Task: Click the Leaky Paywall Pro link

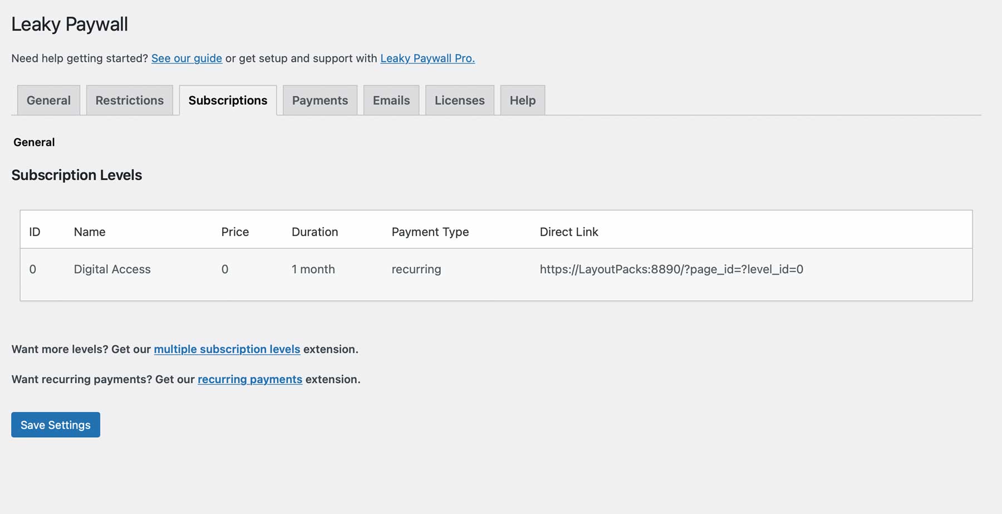Action: (x=427, y=58)
